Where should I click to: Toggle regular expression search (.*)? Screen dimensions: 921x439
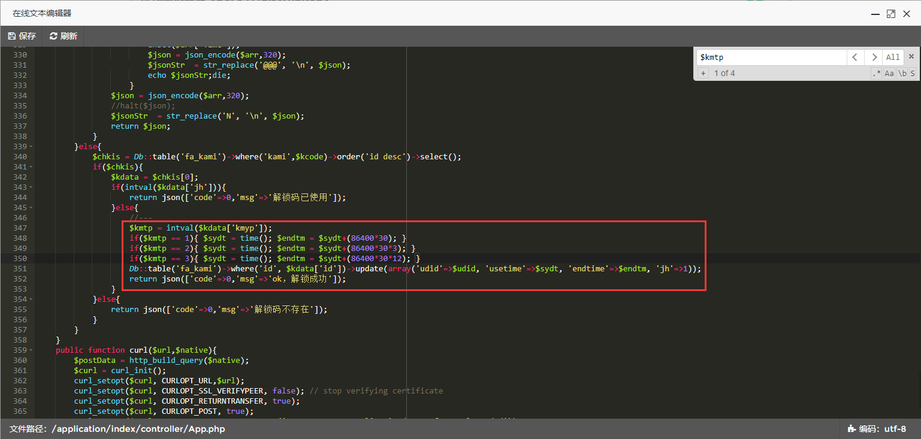(x=876, y=73)
